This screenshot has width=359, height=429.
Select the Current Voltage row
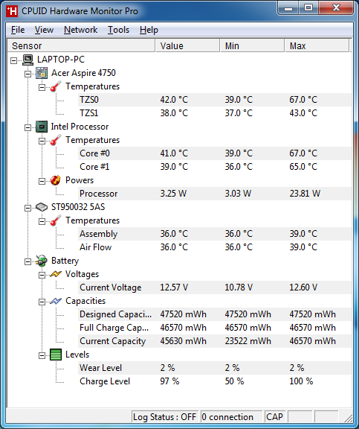tap(215, 287)
